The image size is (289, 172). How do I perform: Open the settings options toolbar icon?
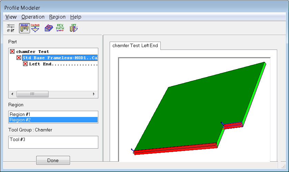(11, 28)
